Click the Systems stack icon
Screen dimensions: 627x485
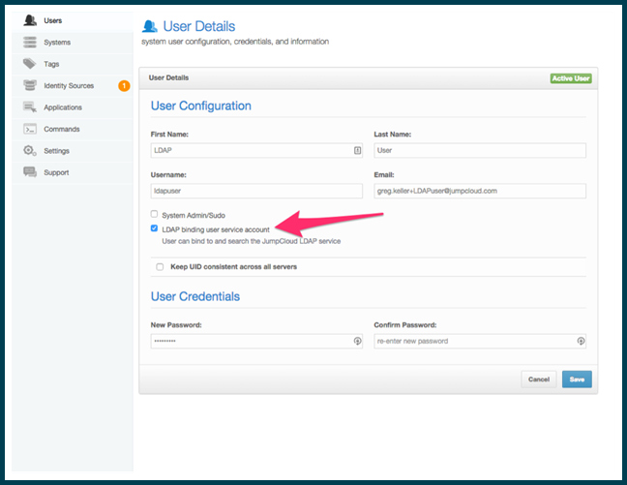(x=30, y=43)
